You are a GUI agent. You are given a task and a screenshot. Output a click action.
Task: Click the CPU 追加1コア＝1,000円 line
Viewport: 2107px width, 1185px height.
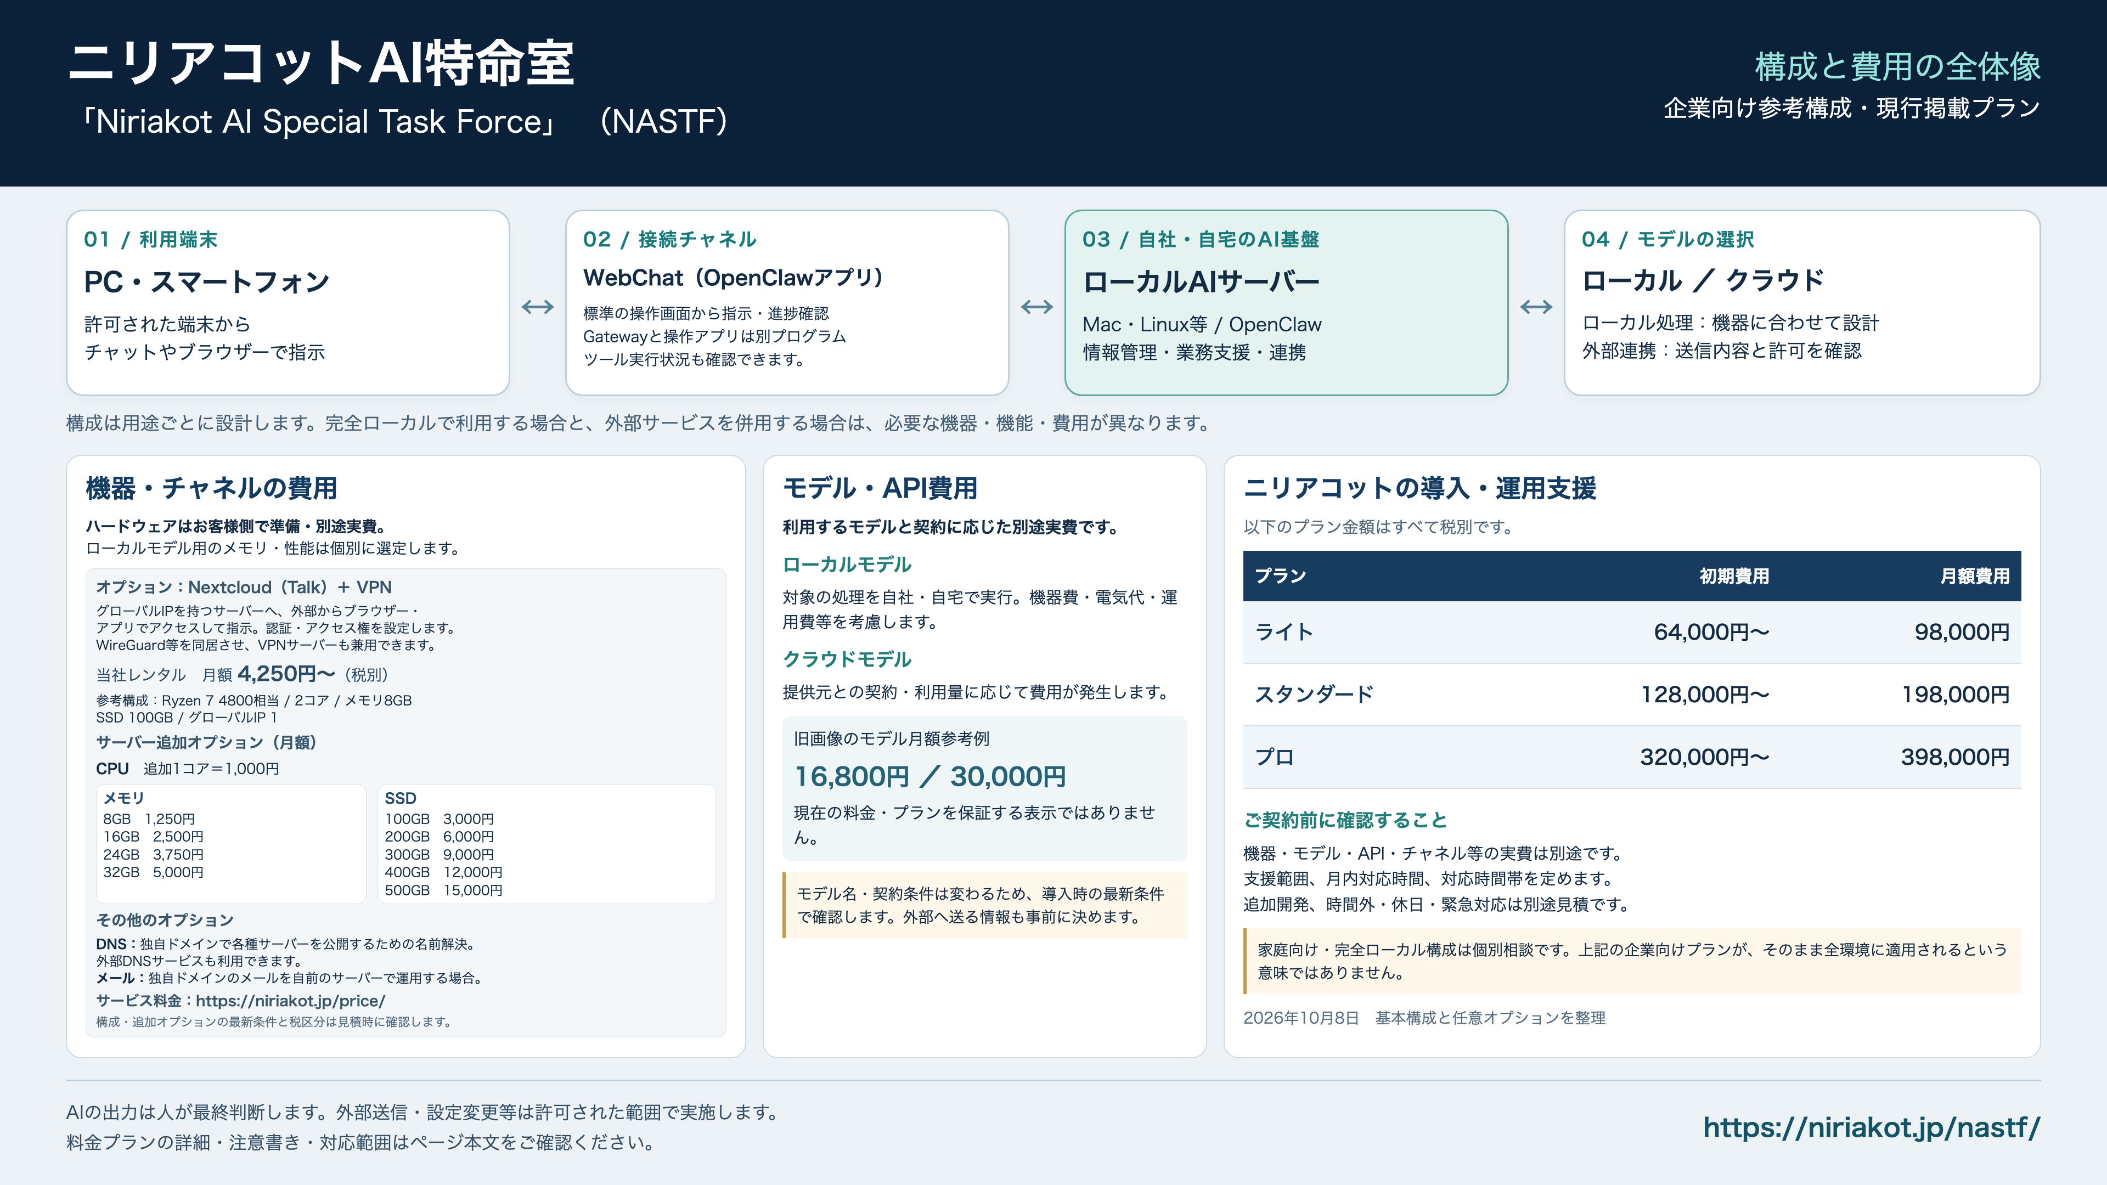[x=187, y=769]
